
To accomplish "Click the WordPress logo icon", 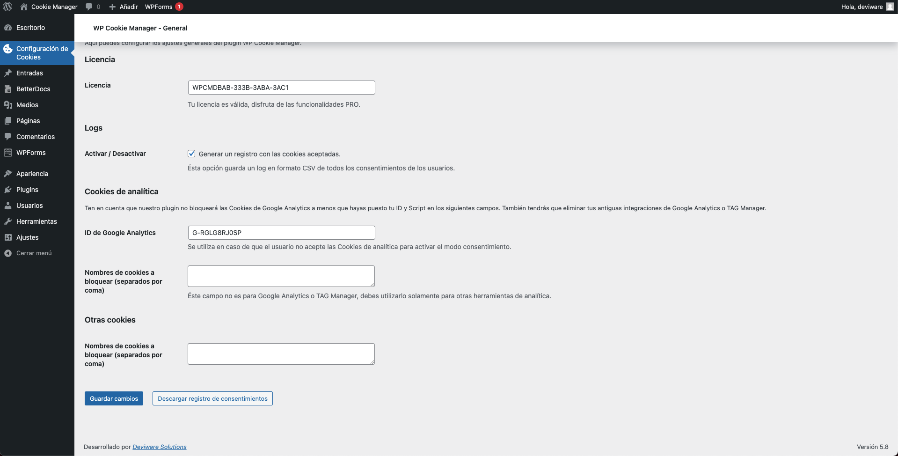I will coord(7,7).
